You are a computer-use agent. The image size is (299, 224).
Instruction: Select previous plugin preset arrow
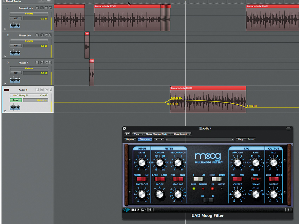pos(156,139)
